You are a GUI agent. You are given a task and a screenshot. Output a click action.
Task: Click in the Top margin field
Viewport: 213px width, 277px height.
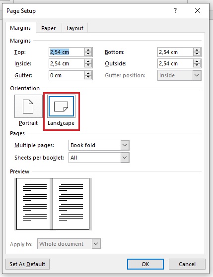pos(67,52)
